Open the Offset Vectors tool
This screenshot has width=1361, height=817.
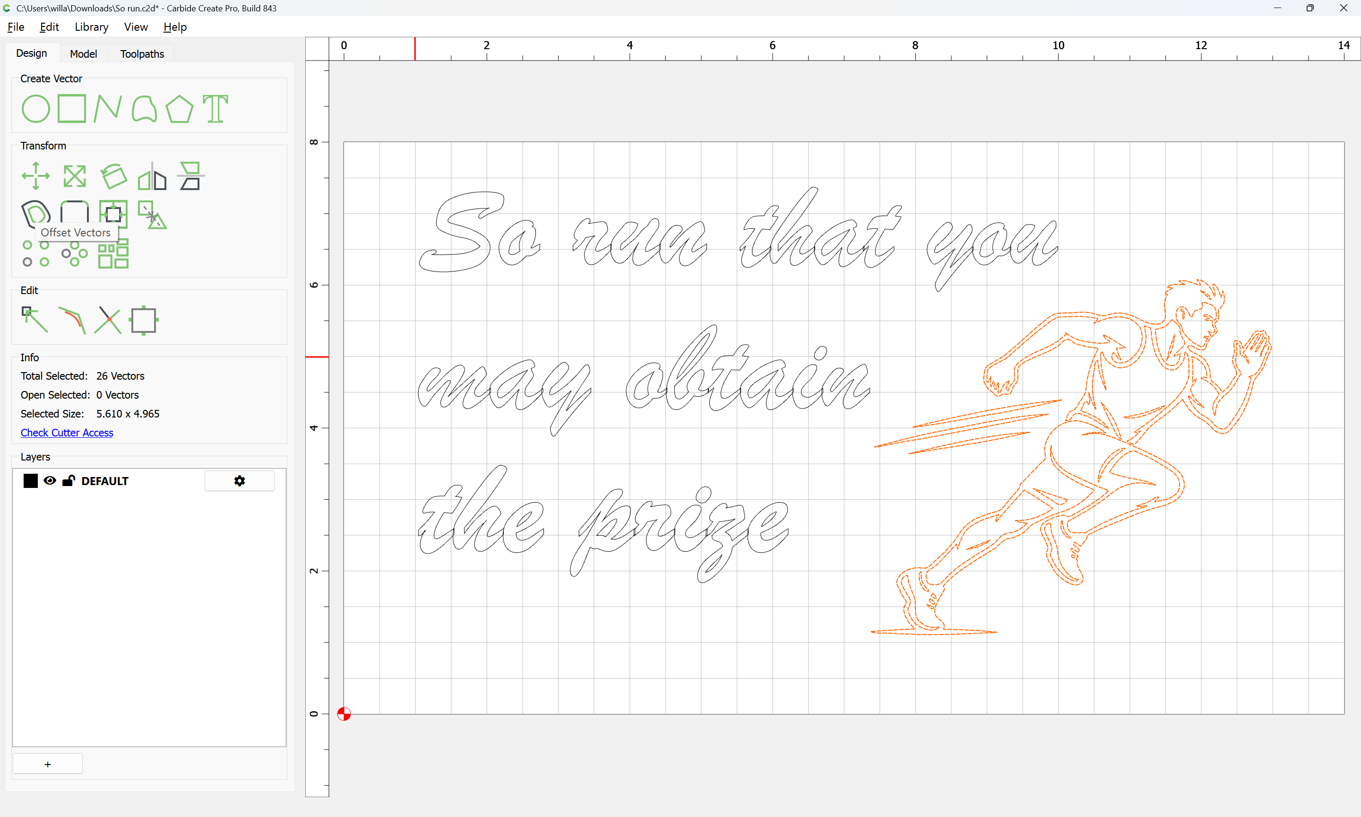coord(36,212)
